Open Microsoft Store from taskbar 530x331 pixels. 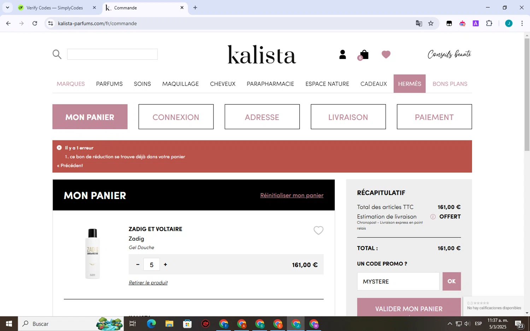pos(187,324)
